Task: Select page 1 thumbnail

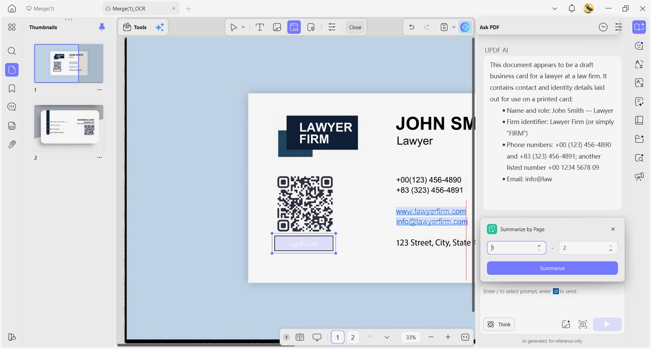Action: pyautogui.click(x=69, y=63)
